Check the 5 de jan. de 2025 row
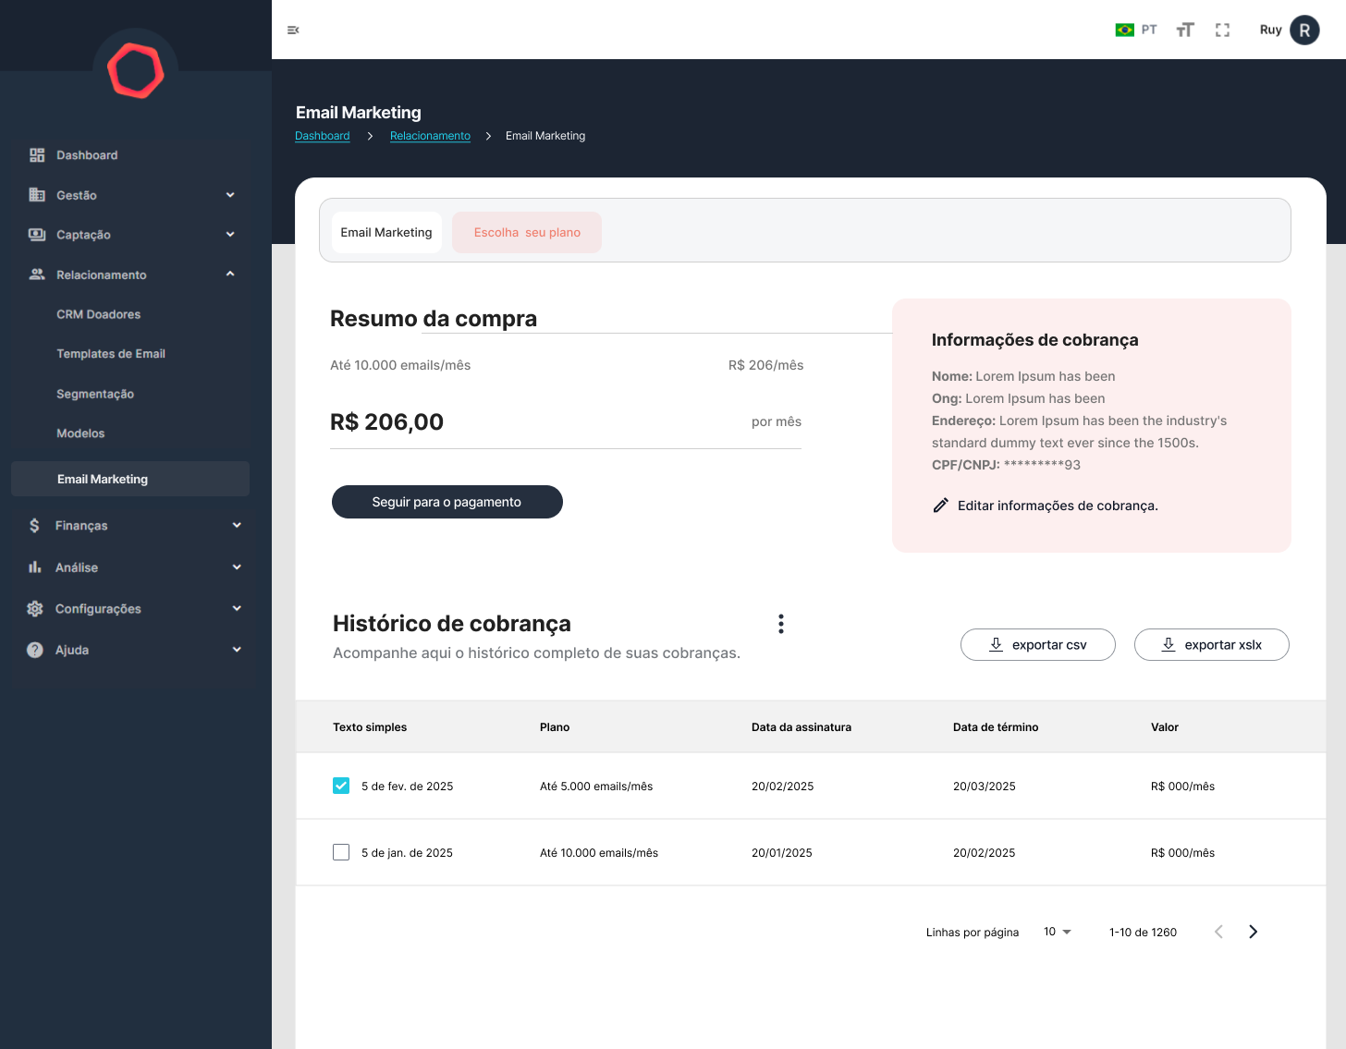 point(341,852)
